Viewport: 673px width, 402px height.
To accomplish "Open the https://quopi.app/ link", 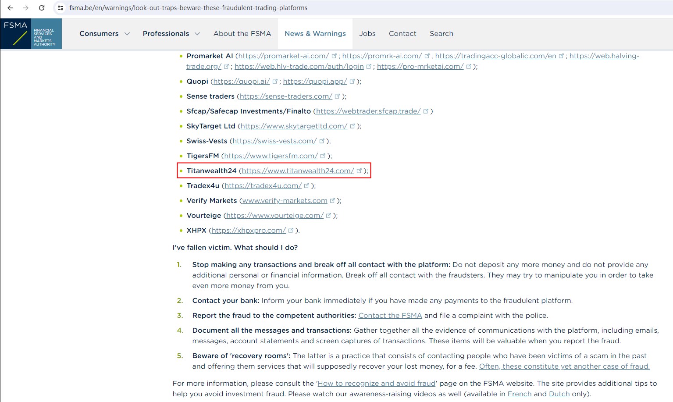I will click(315, 82).
